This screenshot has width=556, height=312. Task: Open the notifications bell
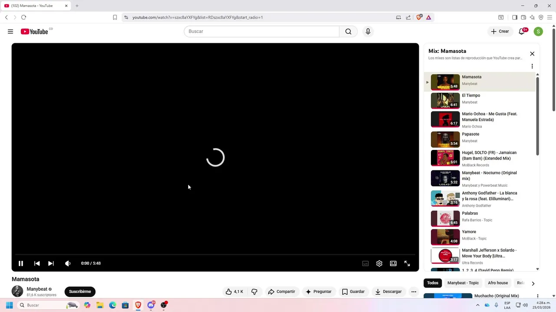pyautogui.click(x=522, y=32)
